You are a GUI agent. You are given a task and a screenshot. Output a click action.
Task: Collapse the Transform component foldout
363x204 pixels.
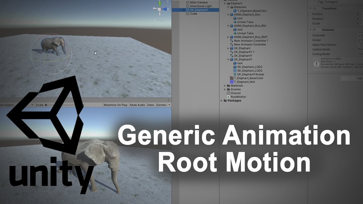click(310, 8)
